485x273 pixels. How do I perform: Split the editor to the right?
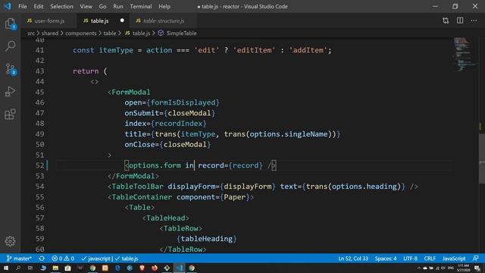tap(460, 20)
